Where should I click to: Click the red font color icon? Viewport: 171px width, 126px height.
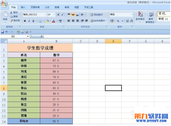pyautogui.click(x=53, y=21)
